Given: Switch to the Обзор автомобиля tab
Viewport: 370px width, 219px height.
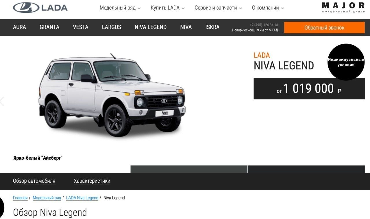Looking at the screenshot, I should tap(34, 181).
